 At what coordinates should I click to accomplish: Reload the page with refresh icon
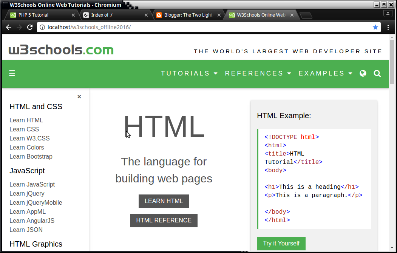(x=30, y=27)
